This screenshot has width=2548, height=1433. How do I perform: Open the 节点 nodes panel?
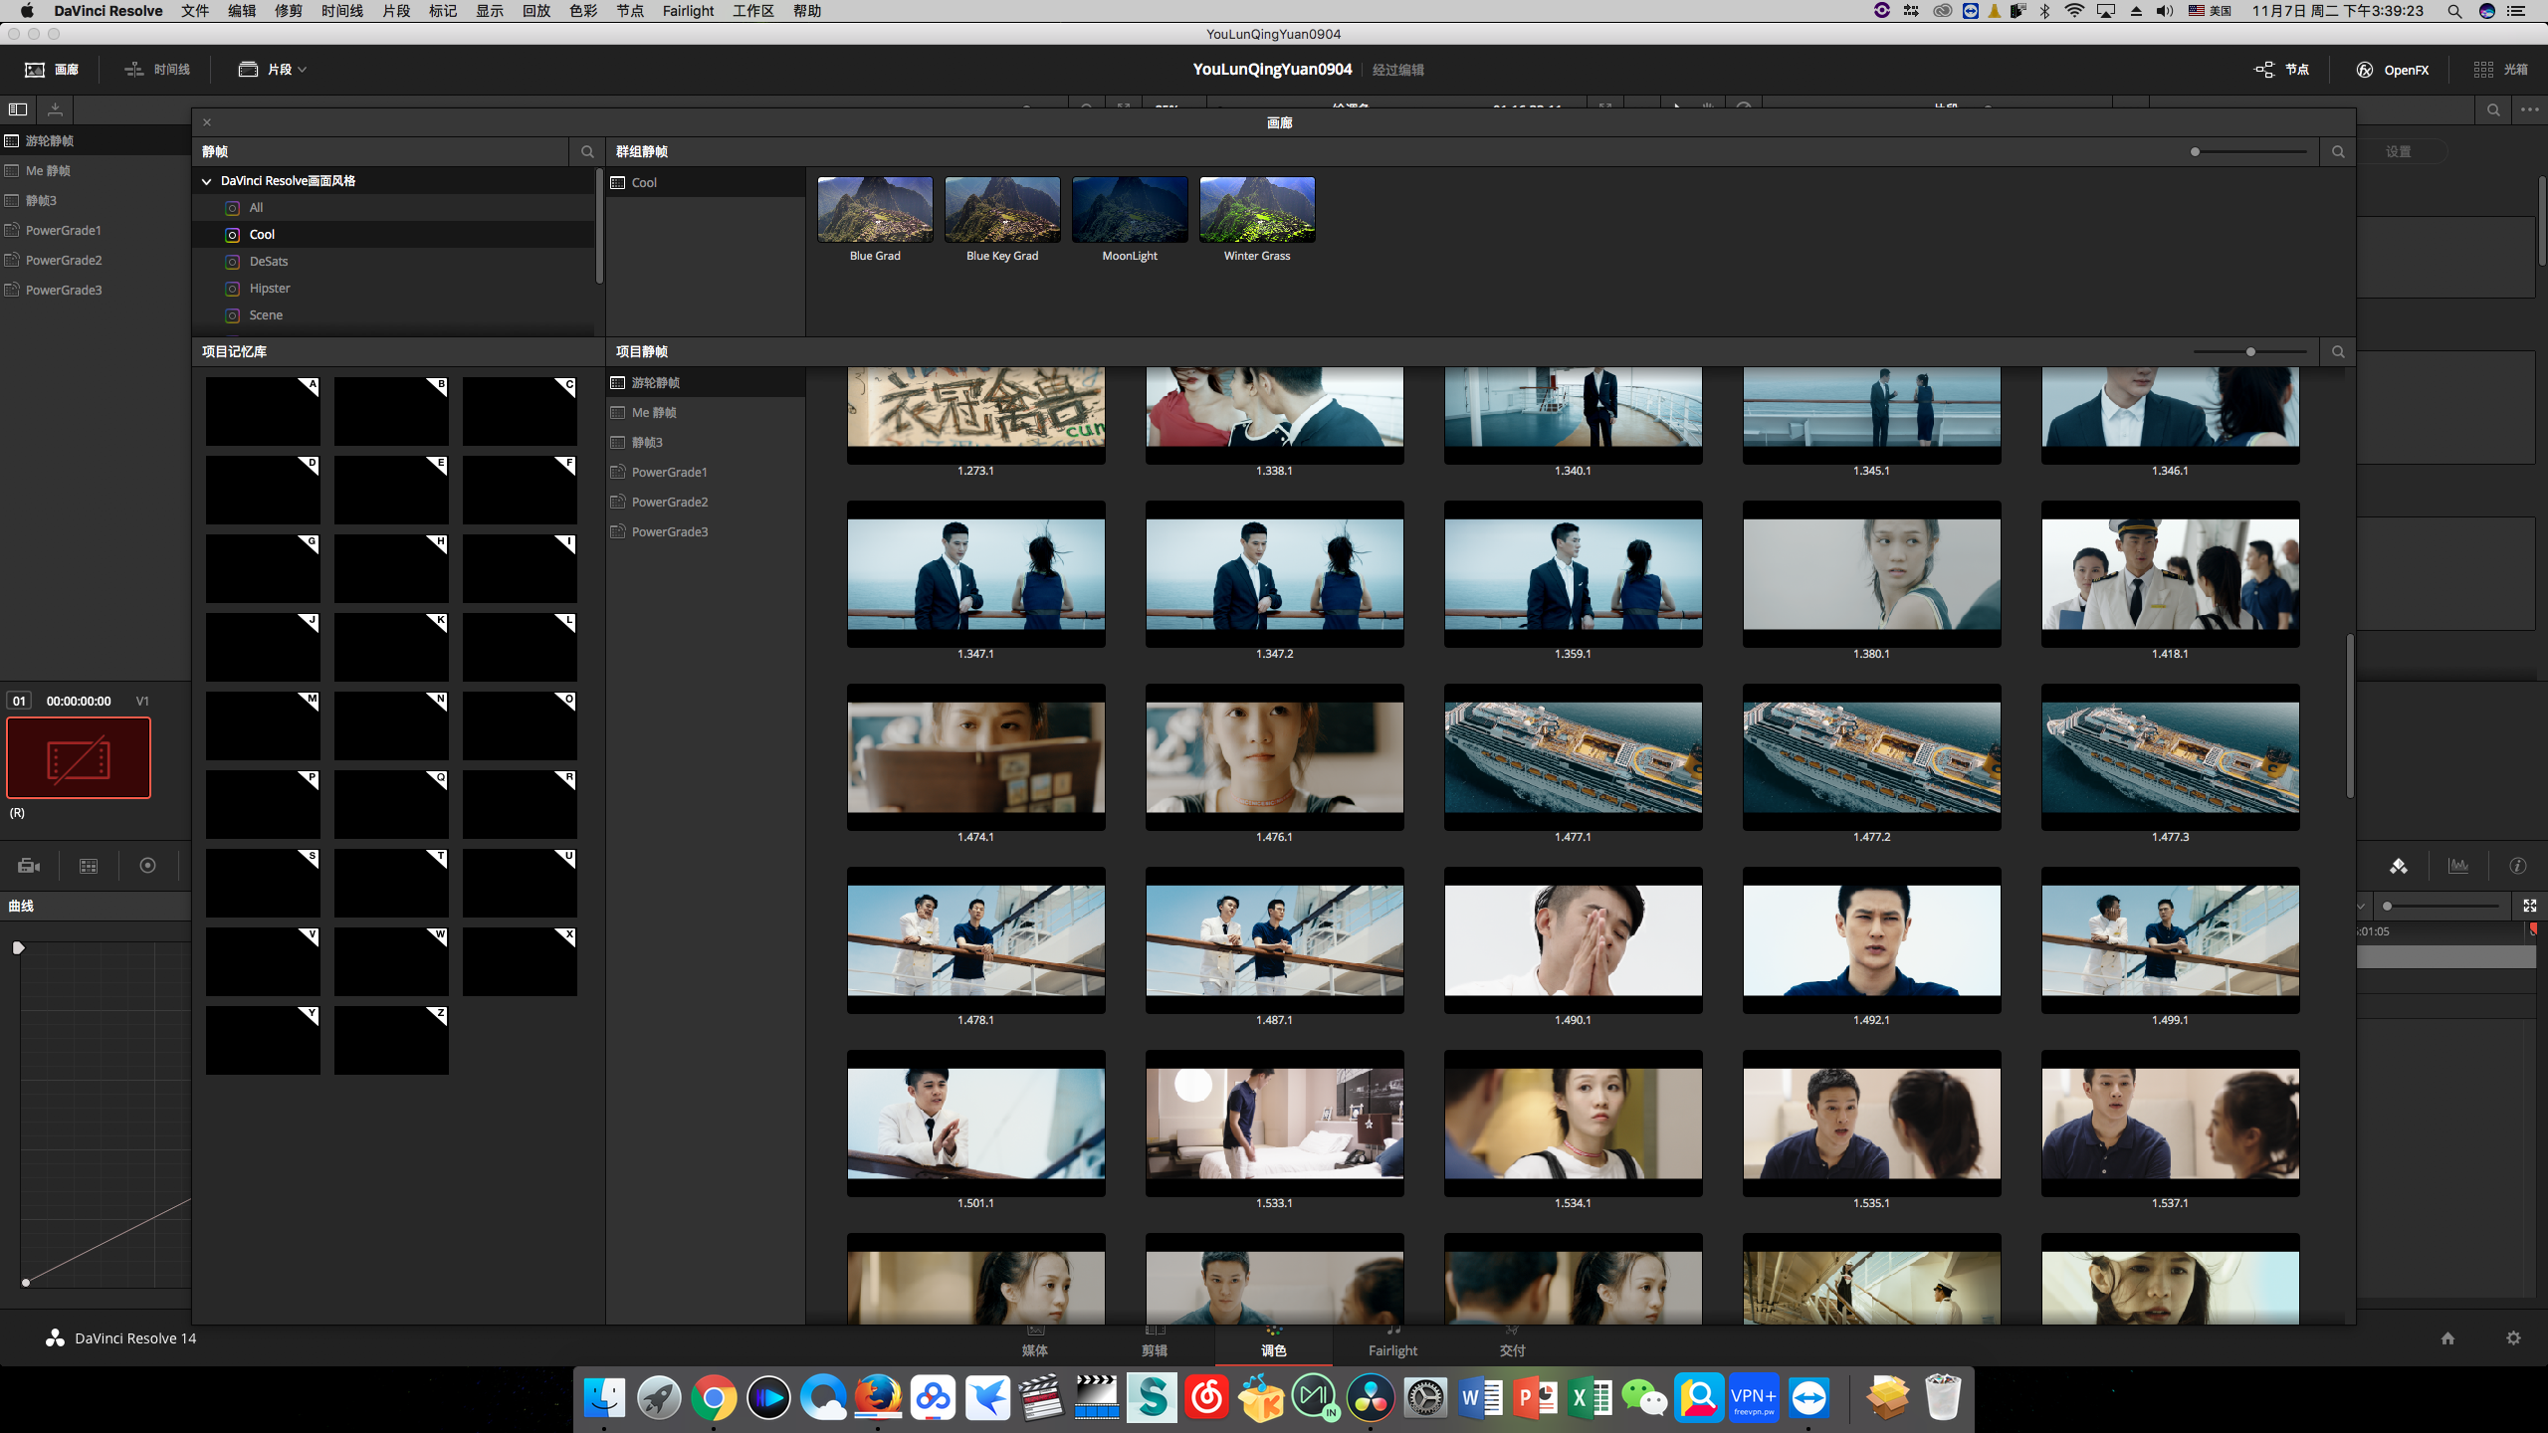pyautogui.click(x=2282, y=70)
